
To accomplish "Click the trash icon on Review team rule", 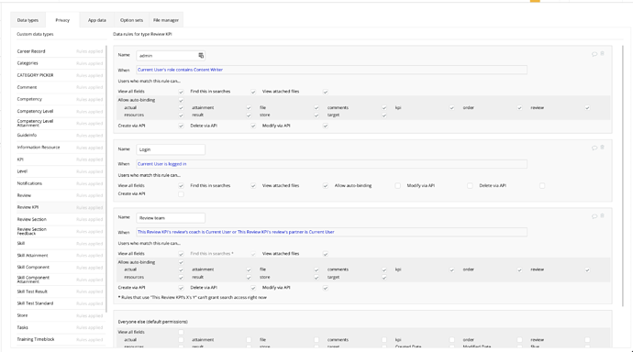I will pyautogui.click(x=602, y=216).
